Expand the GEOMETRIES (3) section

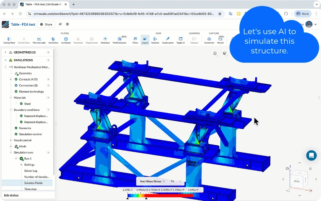(6, 52)
